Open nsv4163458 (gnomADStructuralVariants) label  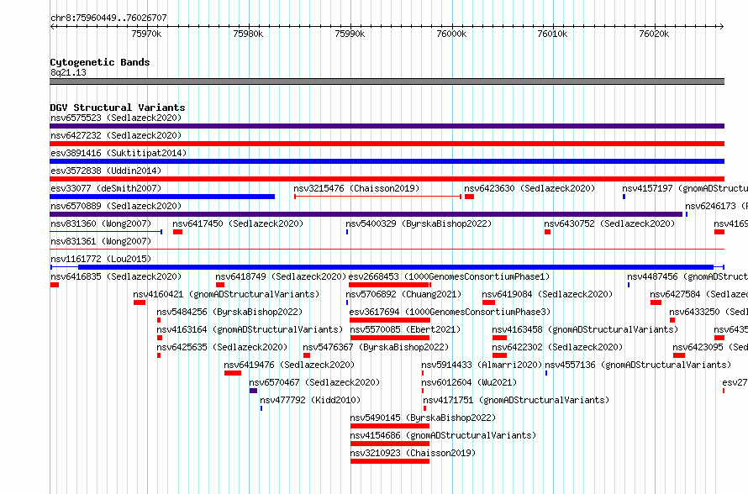[585, 329]
